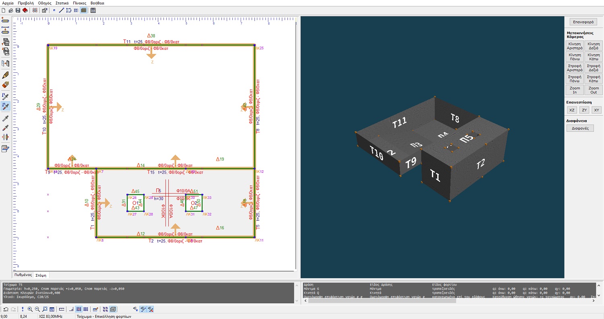The image size is (604, 319).
Task: Click the ruler measure icon in bottom toolbar
Action: pyautogui.click(x=62, y=309)
